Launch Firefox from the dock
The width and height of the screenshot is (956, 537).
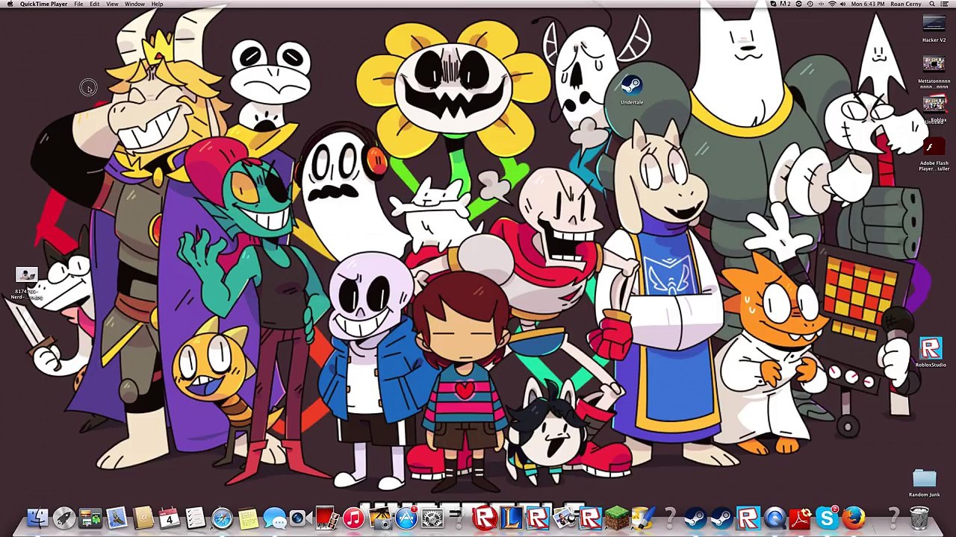[854, 518]
